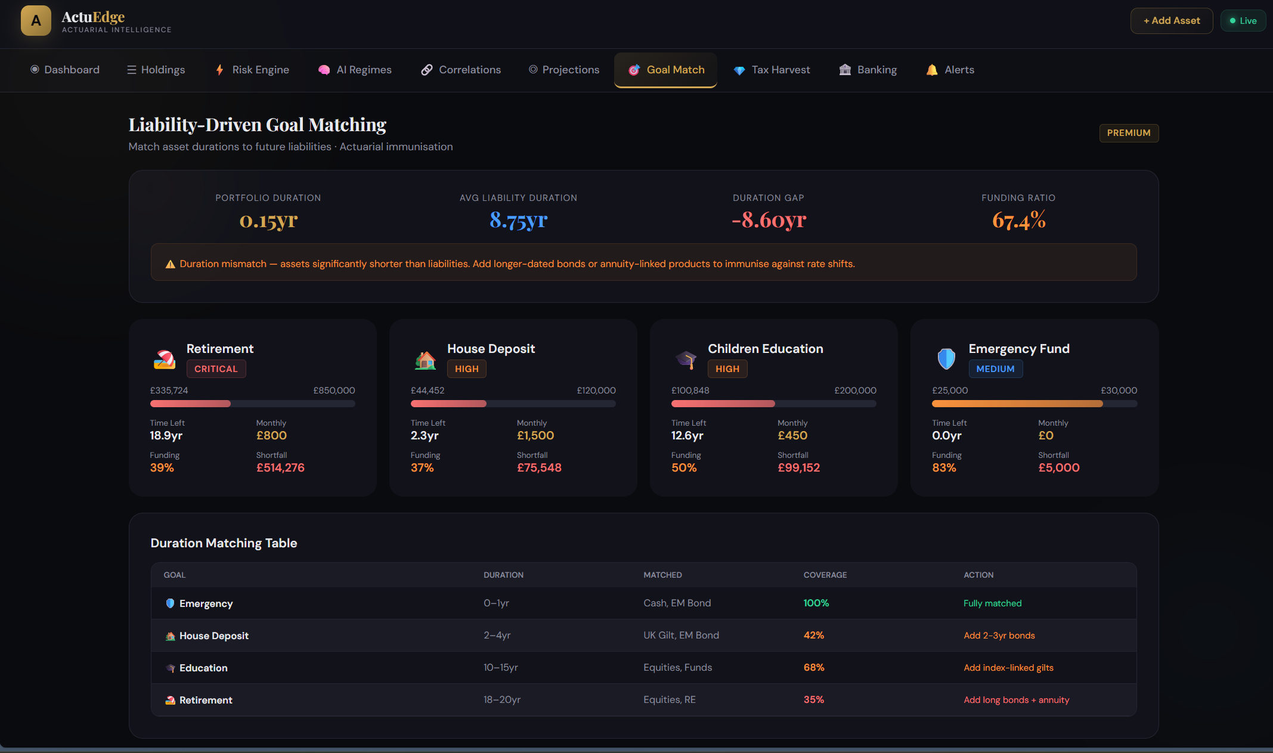Click the Retirement beach umbrella icon
1273x753 pixels.
tap(165, 359)
